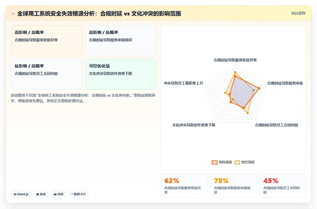
Task: Click the lightning icon beside the title
Action: pos(13,14)
